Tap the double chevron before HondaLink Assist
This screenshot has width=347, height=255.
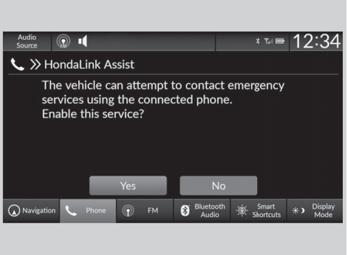click(35, 65)
